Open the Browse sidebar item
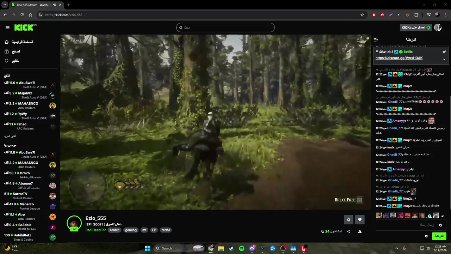 click(13, 52)
